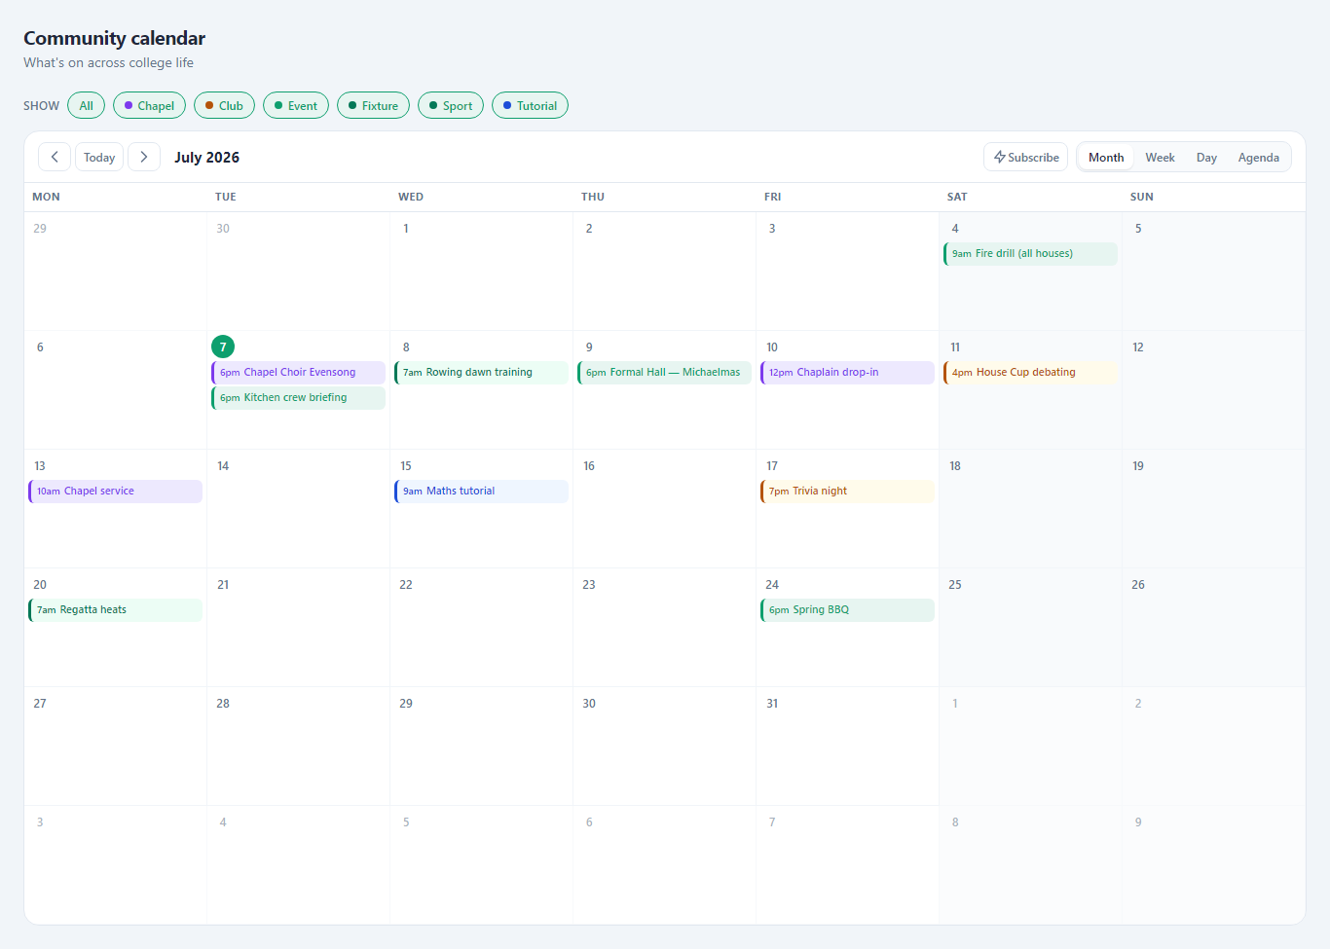The image size is (1330, 949).
Task: Switch to Day view
Action: pyautogui.click(x=1206, y=157)
